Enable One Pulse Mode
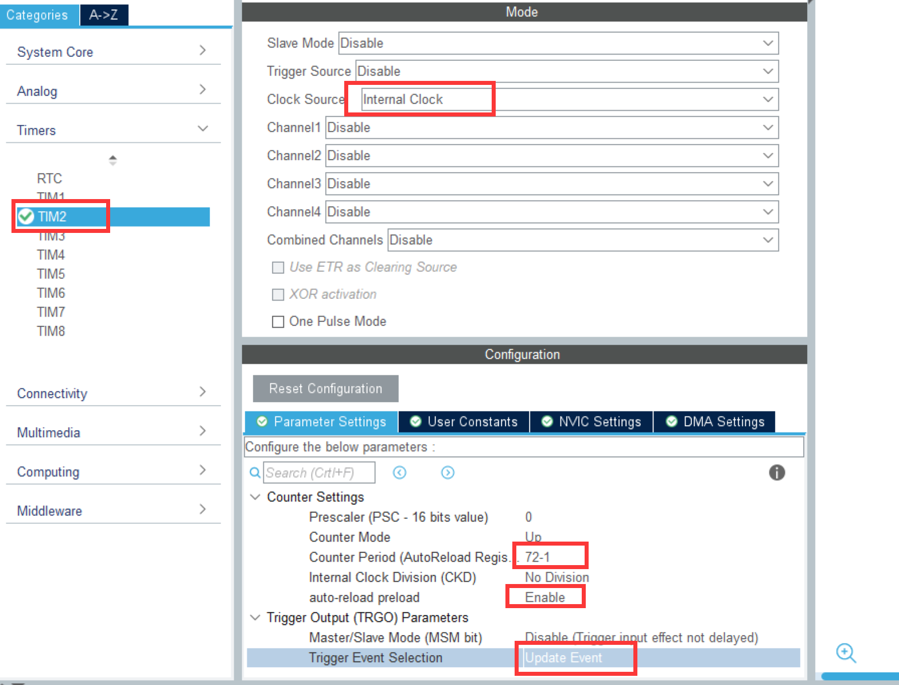The height and width of the screenshot is (685, 899). coord(278,321)
